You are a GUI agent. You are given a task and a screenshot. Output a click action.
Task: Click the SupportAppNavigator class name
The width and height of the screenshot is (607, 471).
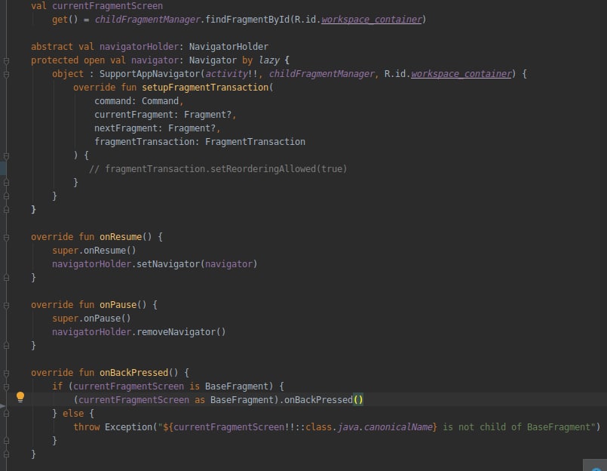tap(149, 74)
